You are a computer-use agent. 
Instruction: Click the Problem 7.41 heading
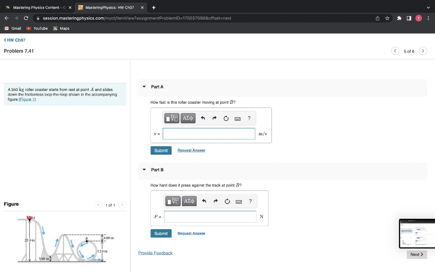coord(19,51)
